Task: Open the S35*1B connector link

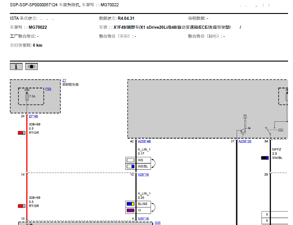Action: tap(143, 218)
